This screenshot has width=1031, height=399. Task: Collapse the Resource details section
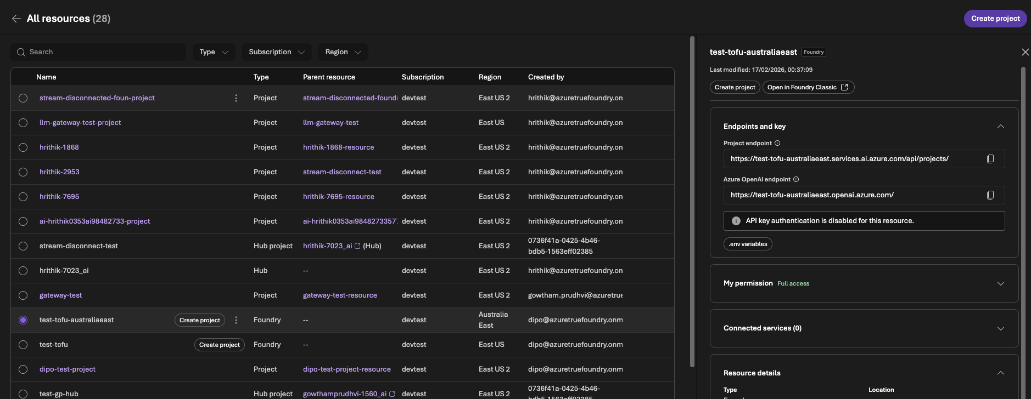[x=1001, y=373]
